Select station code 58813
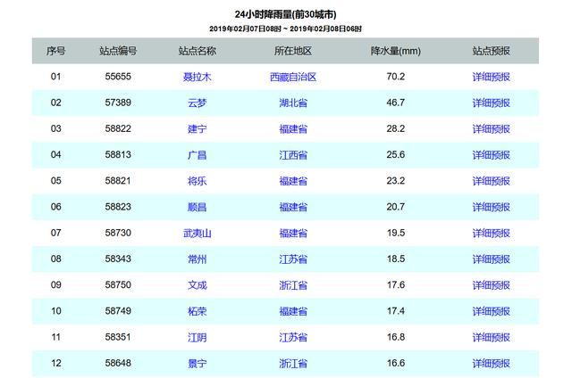Screen dimensions: 572x378 (118, 154)
